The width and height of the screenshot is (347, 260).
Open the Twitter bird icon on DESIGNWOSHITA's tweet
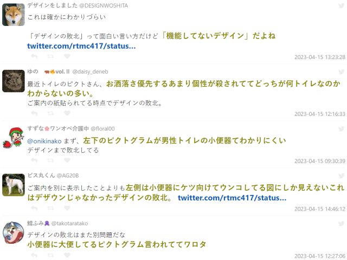point(342,5)
